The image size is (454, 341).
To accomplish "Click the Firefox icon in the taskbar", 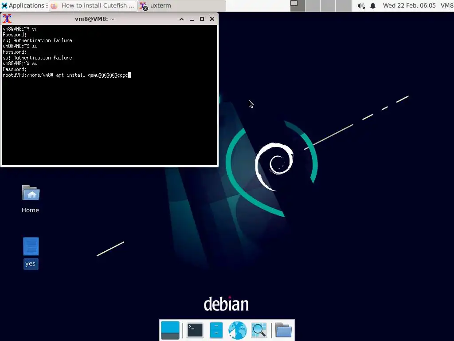I will (54, 6).
